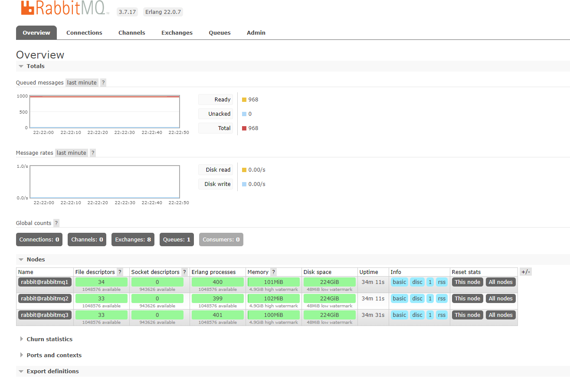Open the Channels: 0 count

tap(87, 239)
